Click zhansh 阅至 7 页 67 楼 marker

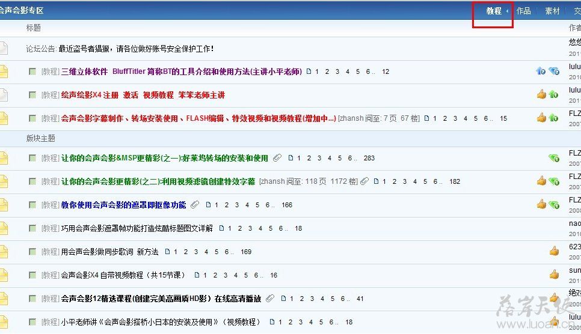(379, 118)
